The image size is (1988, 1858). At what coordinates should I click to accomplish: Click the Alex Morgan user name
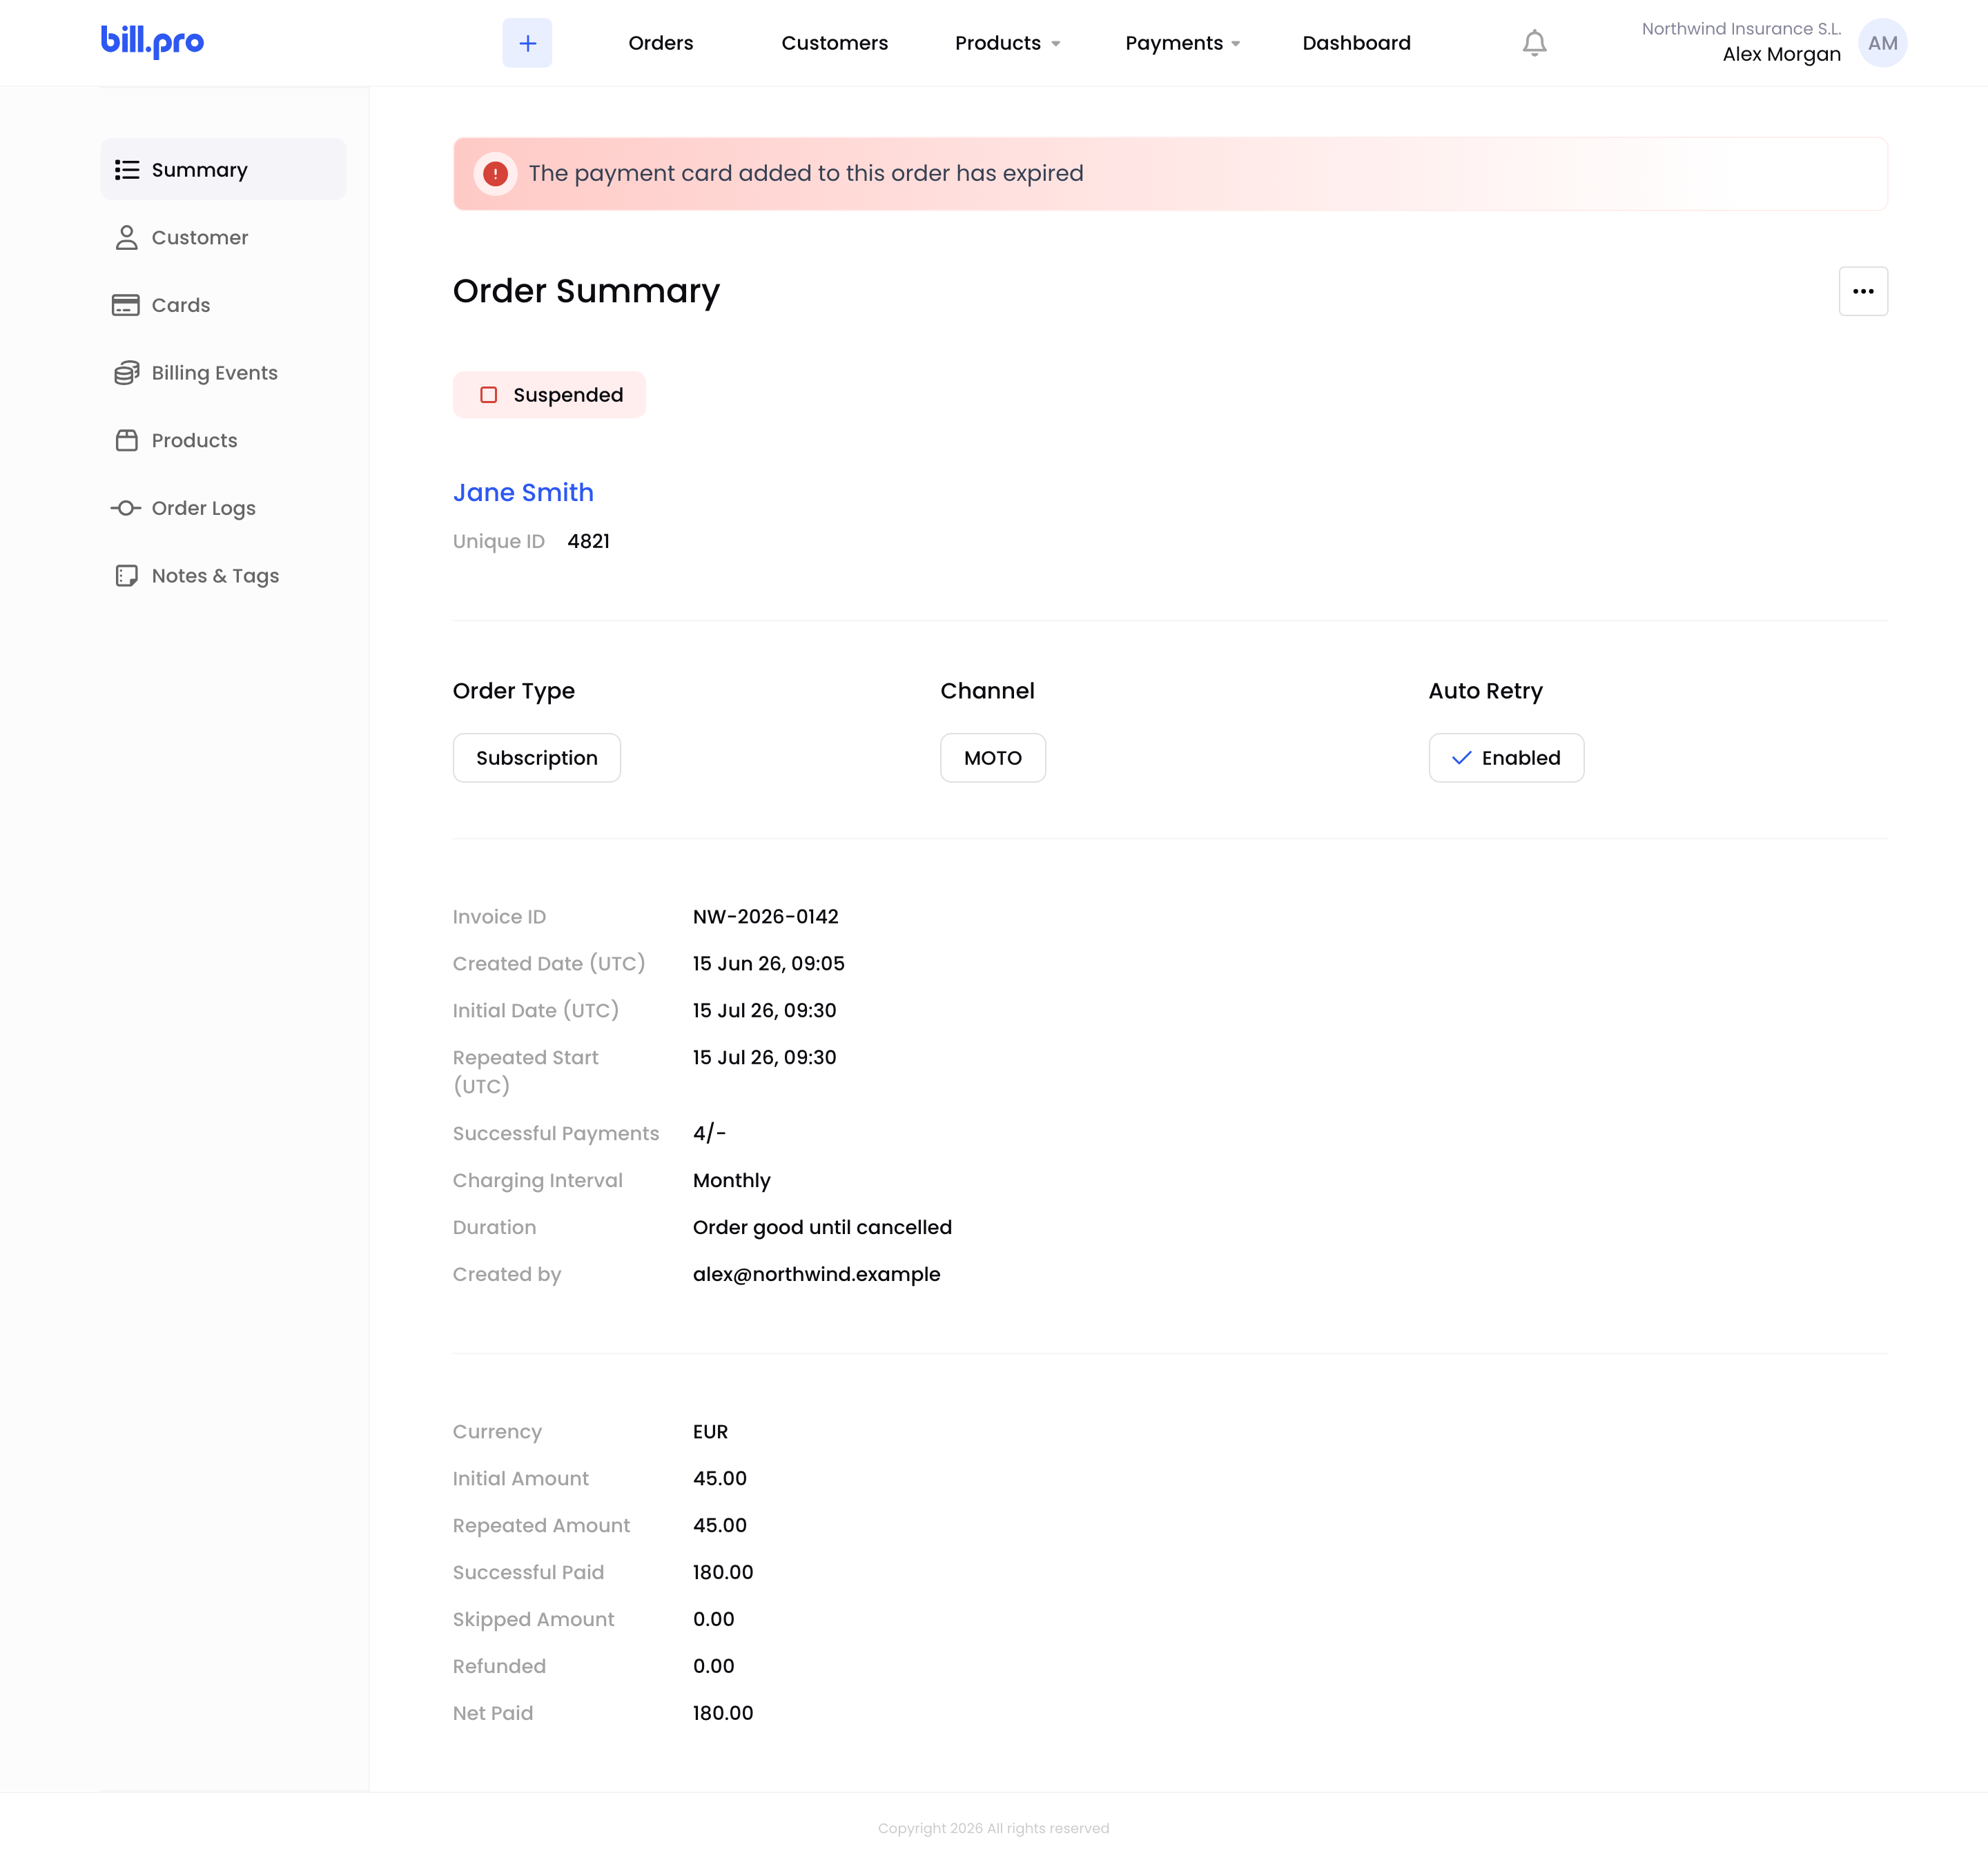[1781, 54]
